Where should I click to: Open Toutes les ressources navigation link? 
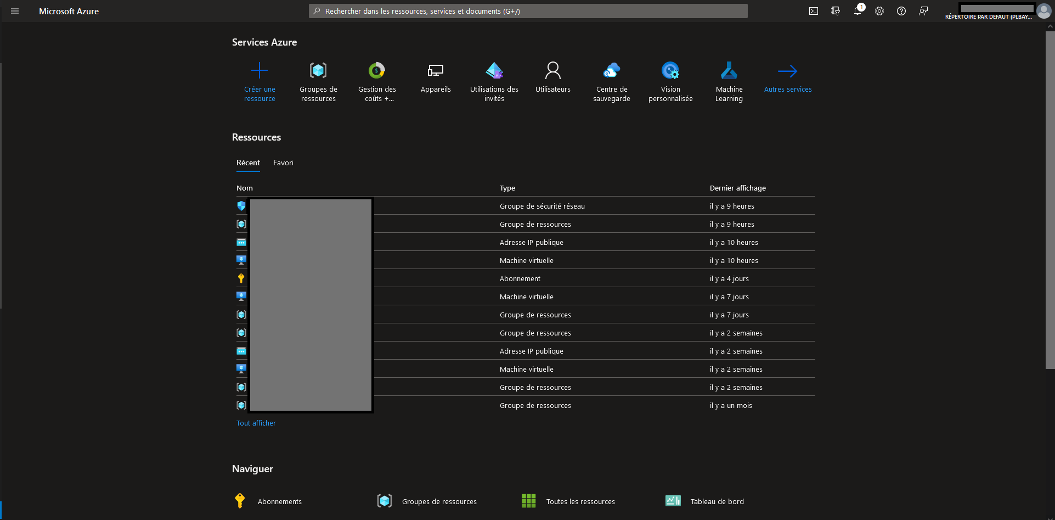tap(580, 502)
